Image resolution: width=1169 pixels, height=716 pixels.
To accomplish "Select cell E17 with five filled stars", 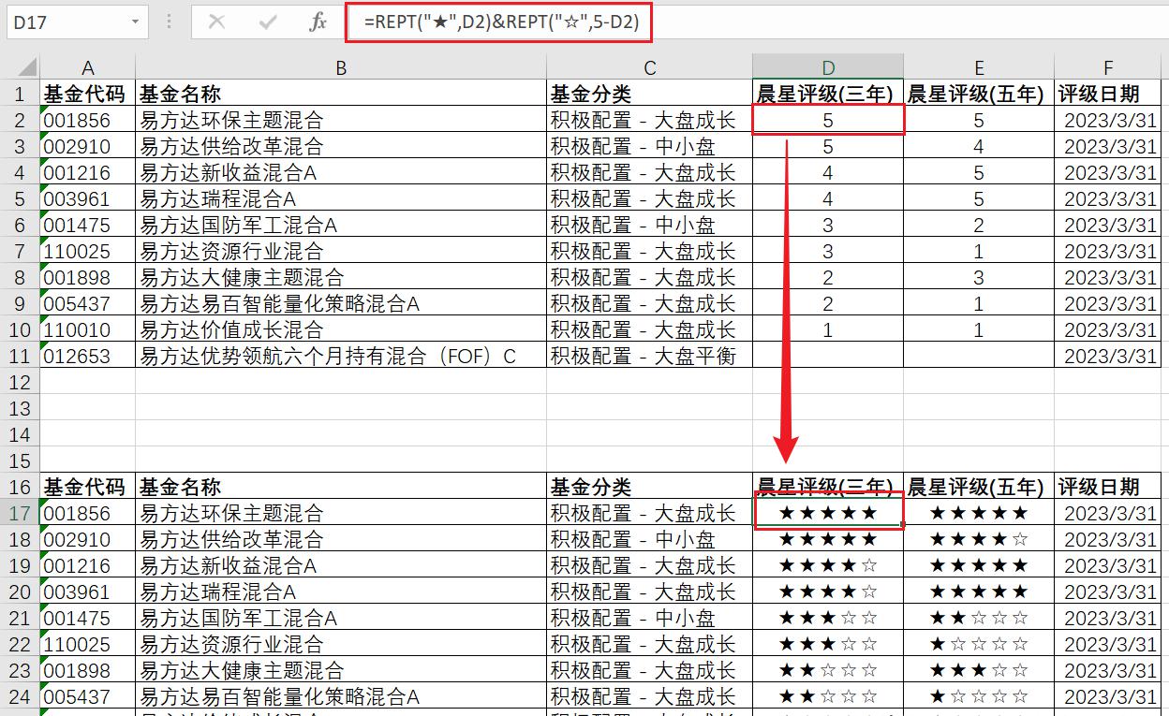I will click(979, 513).
